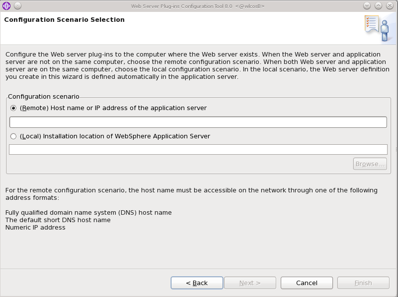Image resolution: width=398 pixels, height=297 pixels.
Task: Click the Configuration scenario group label
Action: (44, 97)
